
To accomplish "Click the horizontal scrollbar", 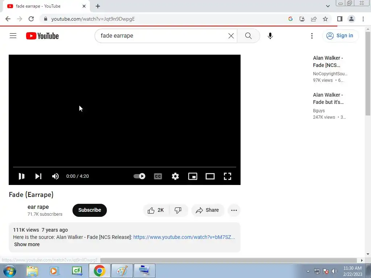I will tap(229, 260).
